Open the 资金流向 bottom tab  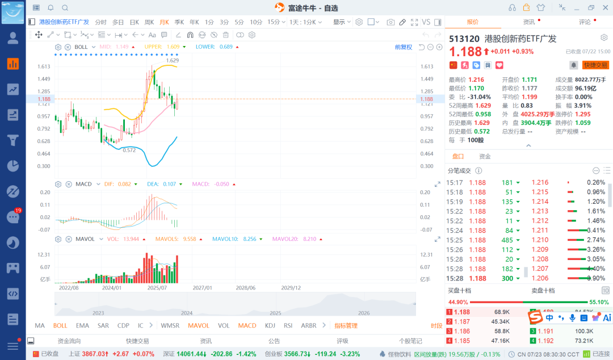[69, 341]
